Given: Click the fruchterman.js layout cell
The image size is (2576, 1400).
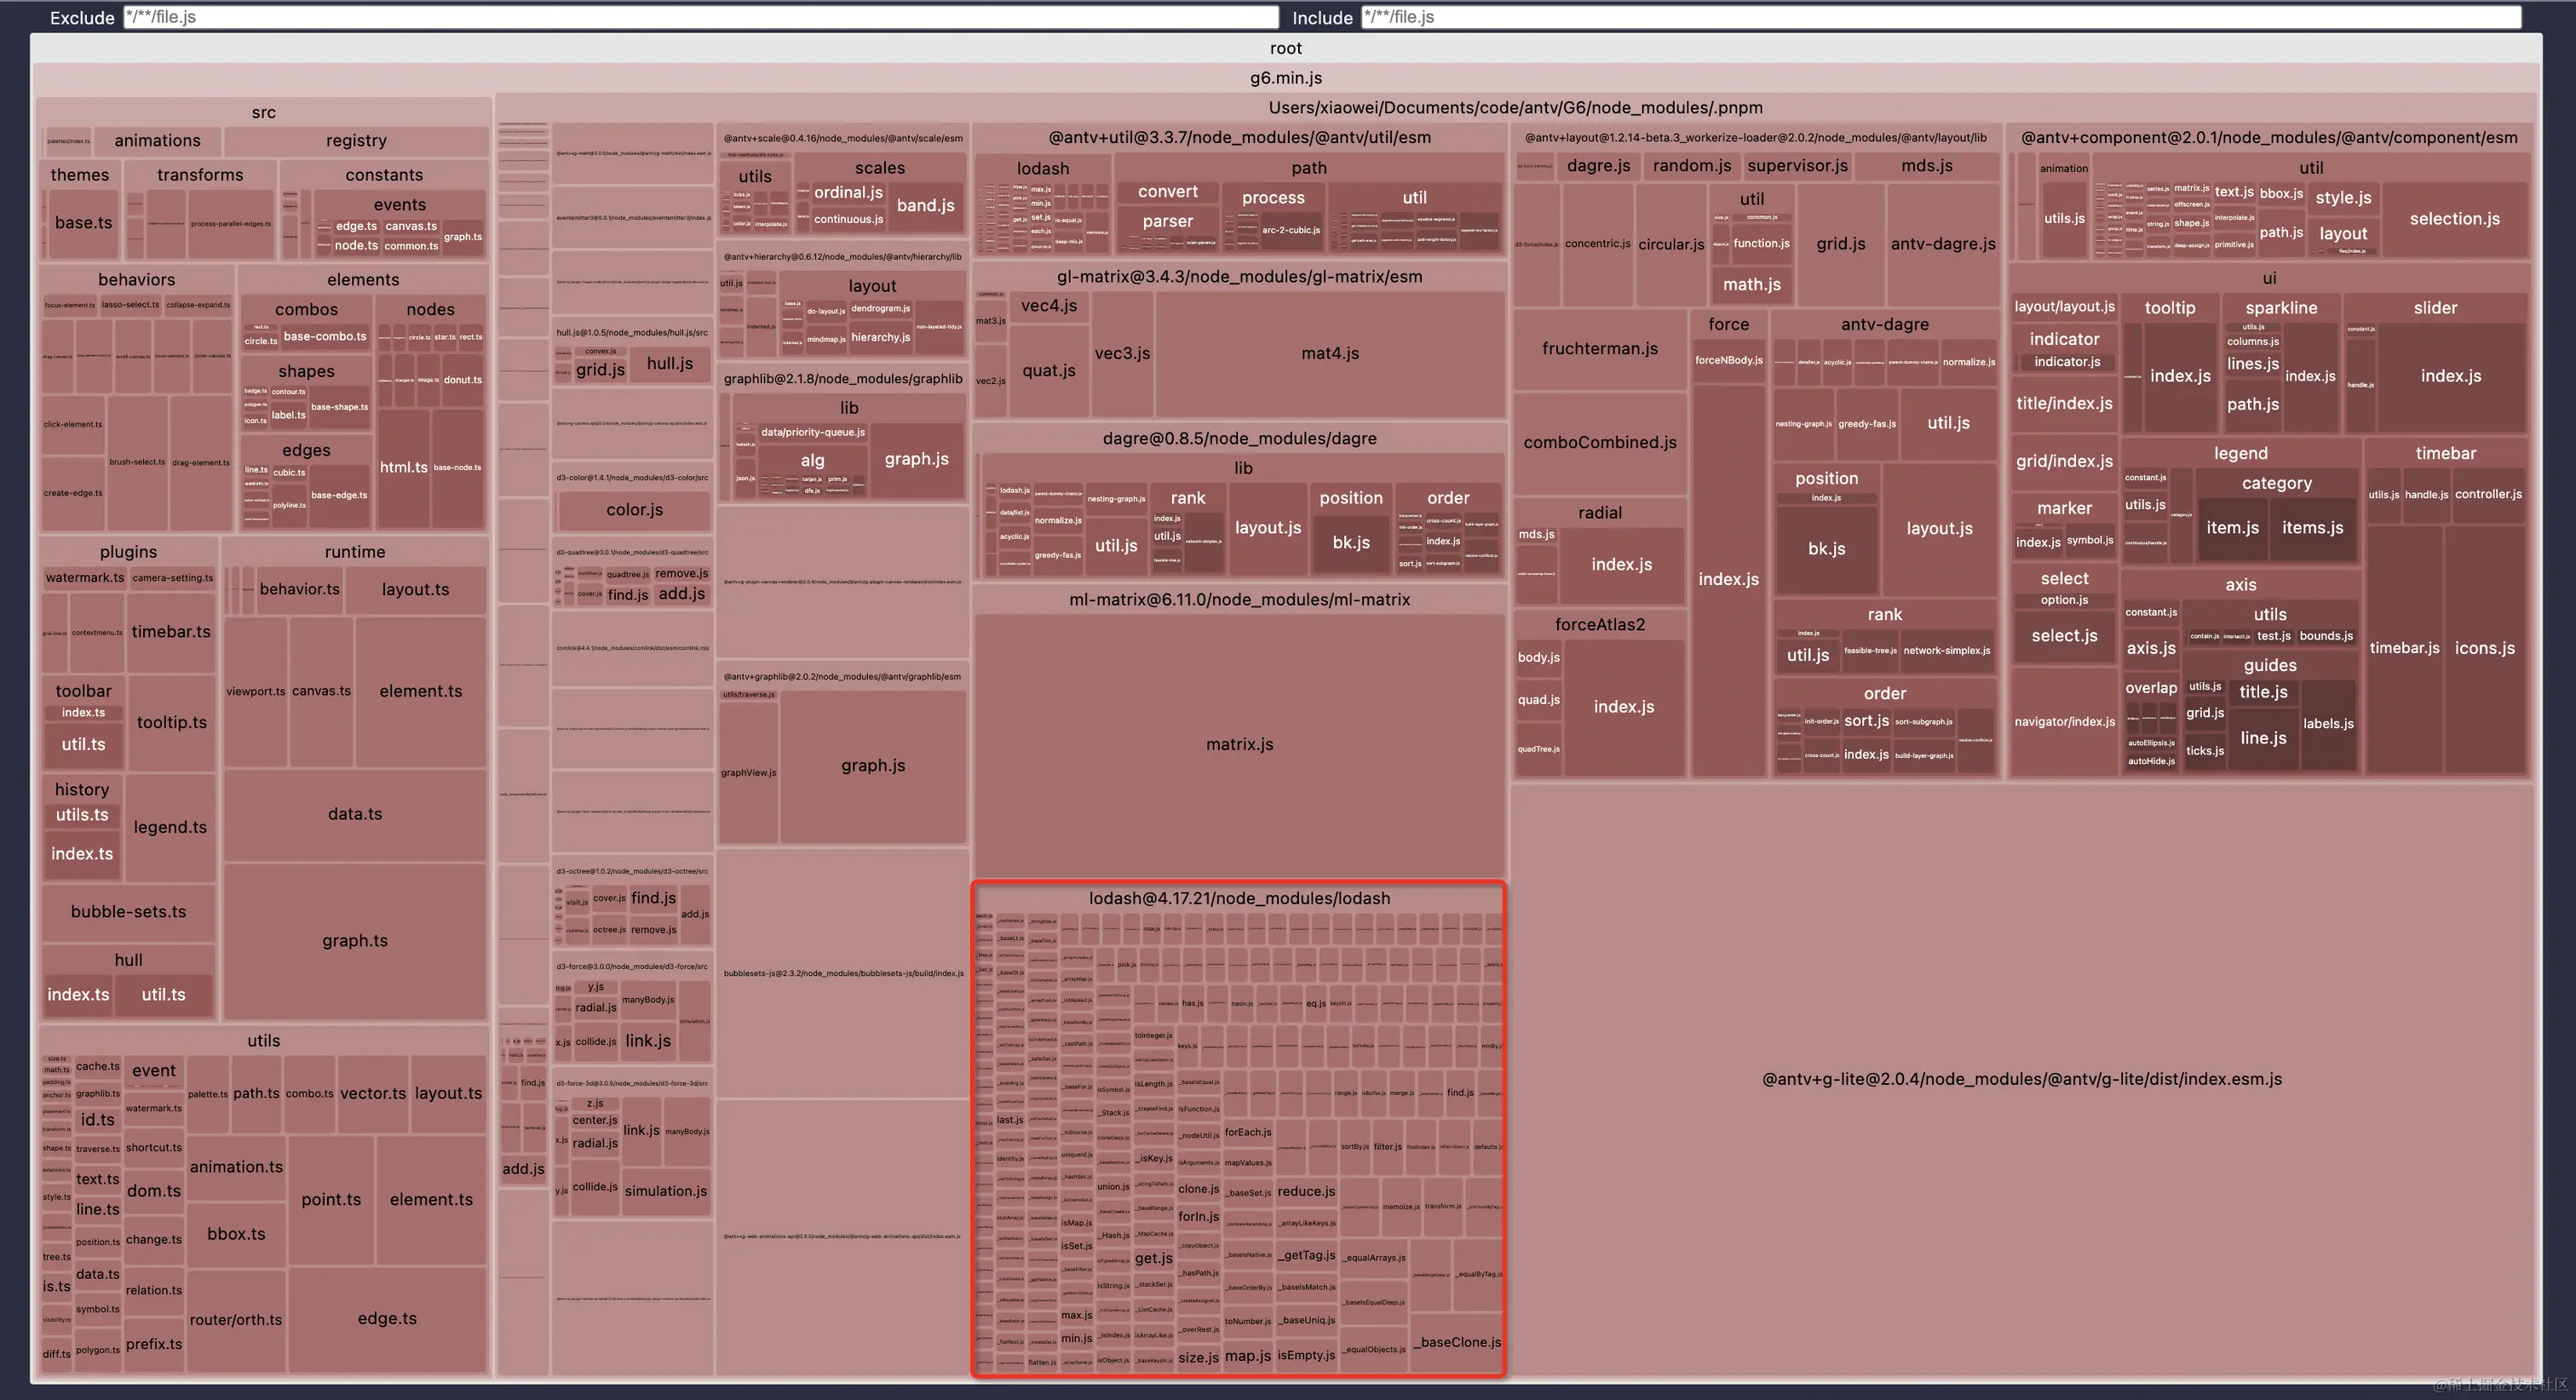Looking at the screenshot, I should point(1599,348).
